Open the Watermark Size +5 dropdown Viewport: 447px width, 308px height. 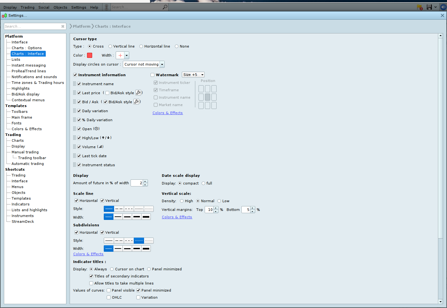pos(193,75)
